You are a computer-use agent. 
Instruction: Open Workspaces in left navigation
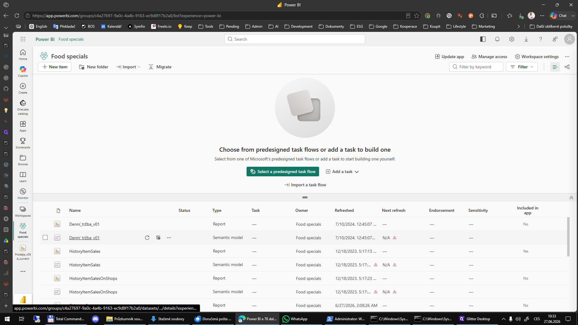[23, 212]
